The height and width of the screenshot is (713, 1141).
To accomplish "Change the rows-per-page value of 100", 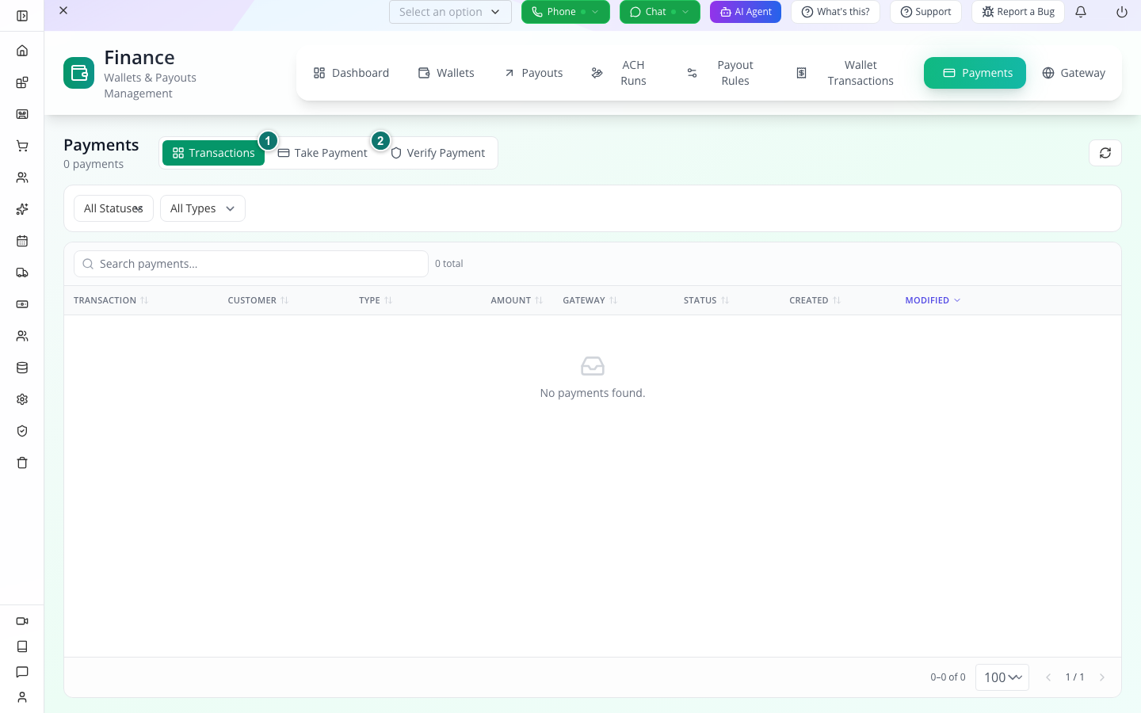I will tap(1002, 677).
